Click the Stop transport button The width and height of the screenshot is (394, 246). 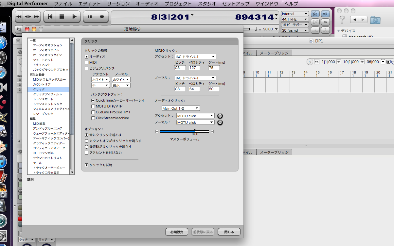62,16
